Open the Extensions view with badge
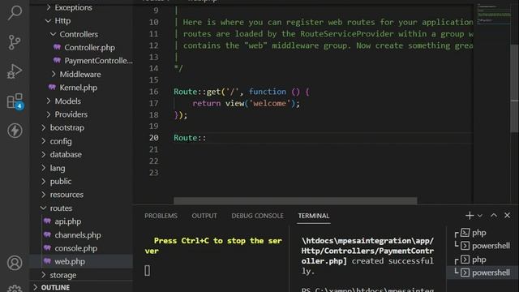Screen dimensions: 519x292 point(15,101)
